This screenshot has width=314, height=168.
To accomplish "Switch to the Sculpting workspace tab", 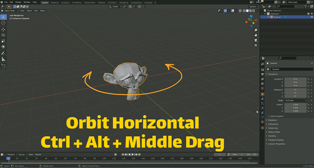I will 65,2.
